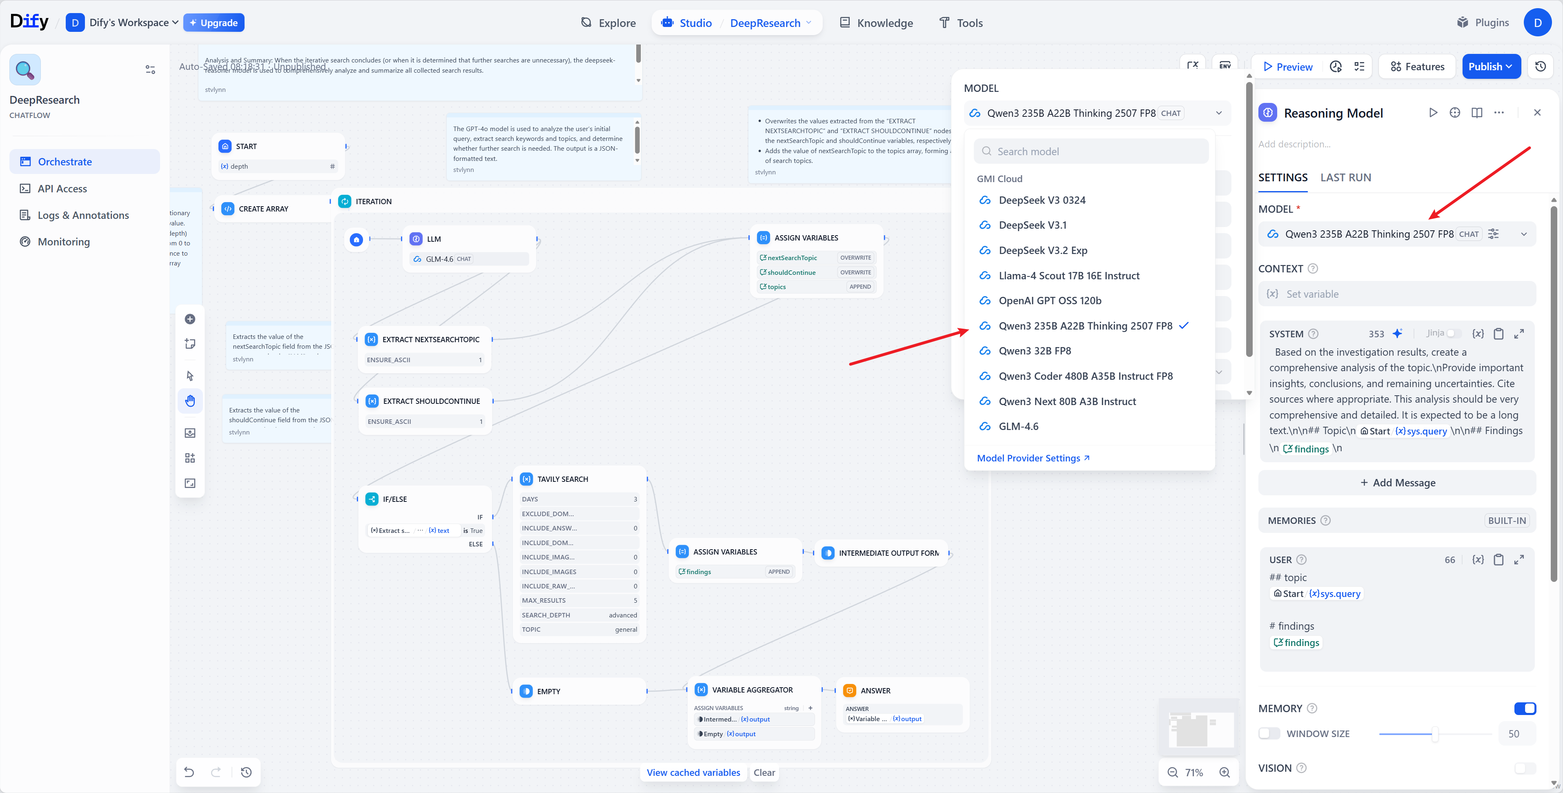The width and height of the screenshot is (1563, 793).
Task: Click the add note icon
Action: pyautogui.click(x=190, y=344)
